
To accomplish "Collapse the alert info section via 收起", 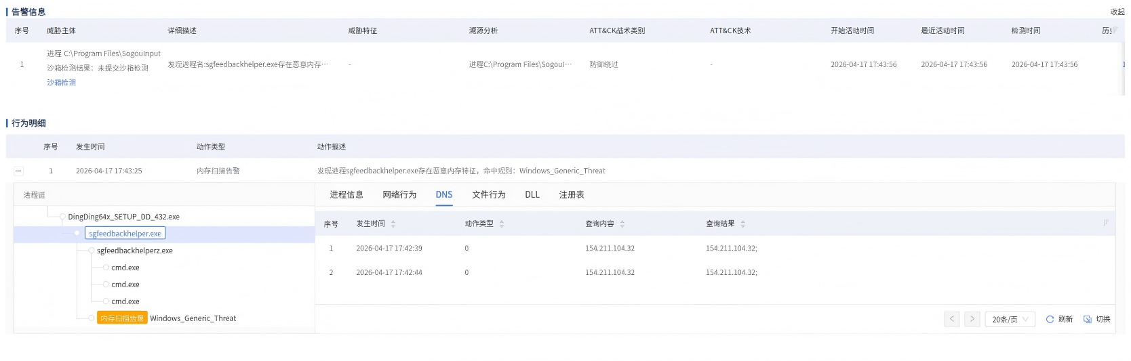I will [1117, 12].
